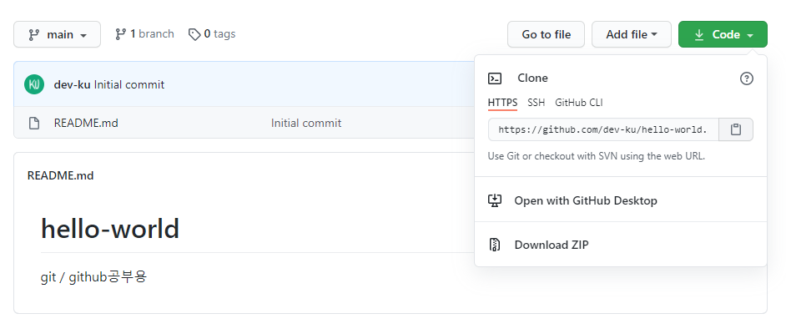Open the Initial commit message beside dev-ku
Image resolution: width=786 pixels, height=334 pixels.
129,85
